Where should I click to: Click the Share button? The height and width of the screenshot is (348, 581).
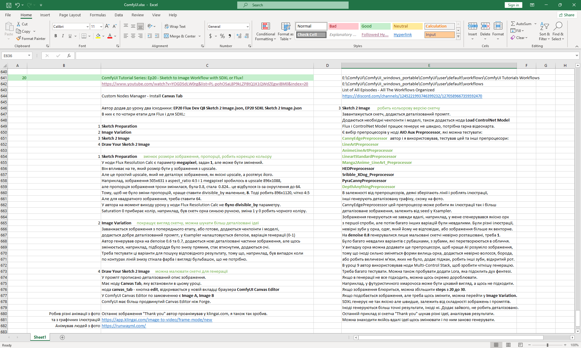[567, 15]
